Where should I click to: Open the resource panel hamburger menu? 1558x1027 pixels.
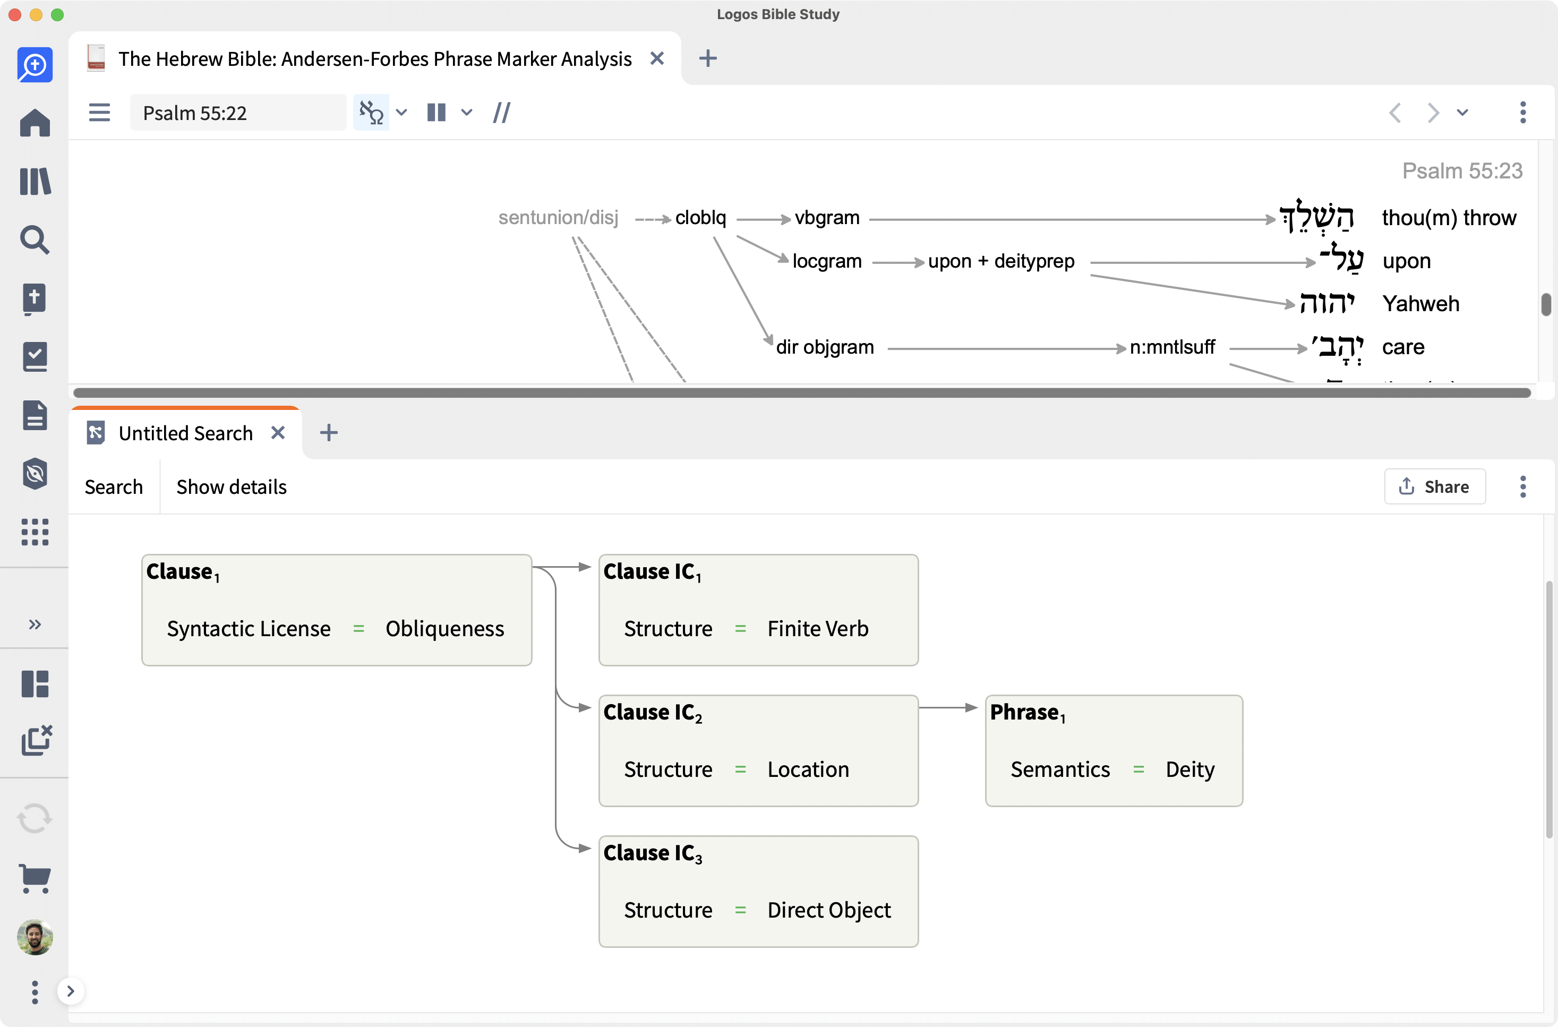(99, 113)
